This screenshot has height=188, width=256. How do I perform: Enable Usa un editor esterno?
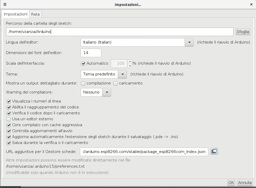(x=9, y=119)
